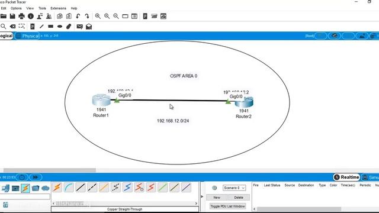Image resolution: width=379 pixels, height=213 pixels.
Task: Open the Help menu
Action: 74,8
